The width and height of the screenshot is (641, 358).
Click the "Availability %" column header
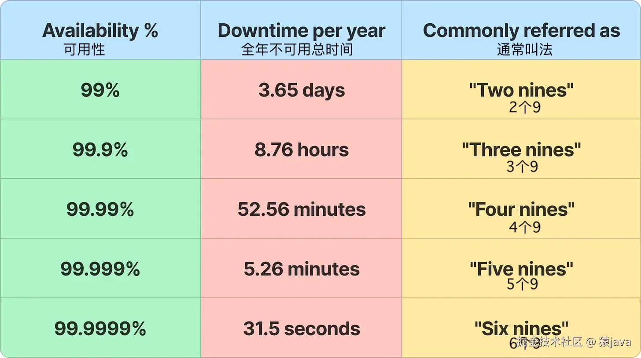coord(100,31)
